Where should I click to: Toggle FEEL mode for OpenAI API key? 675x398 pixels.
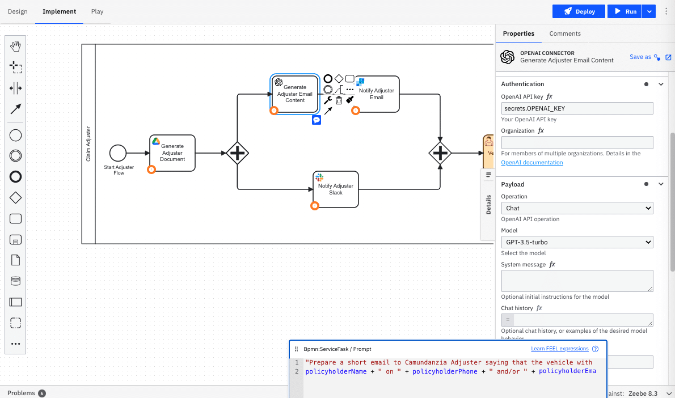tap(549, 97)
